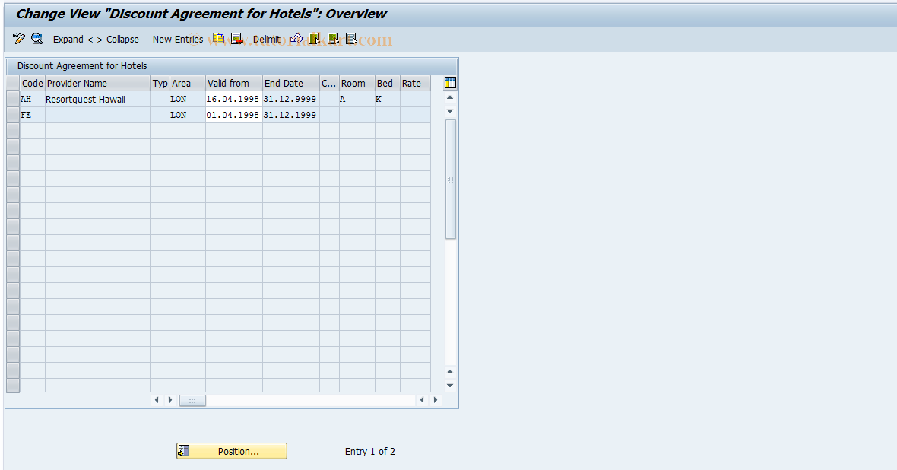Click the Delete entry icon
The image size is (897, 470).
click(x=237, y=39)
